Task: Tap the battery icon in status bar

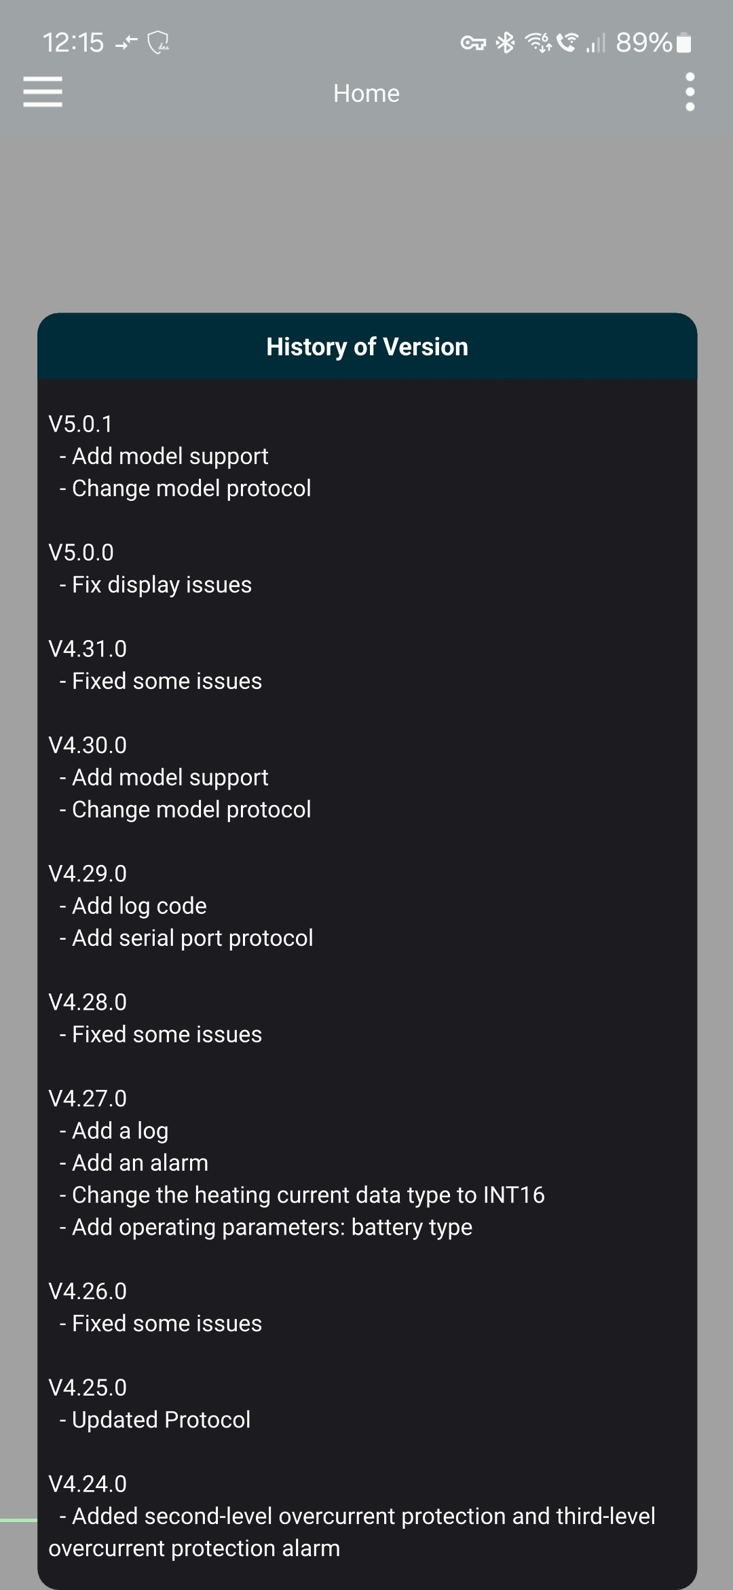Action: tap(685, 43)
